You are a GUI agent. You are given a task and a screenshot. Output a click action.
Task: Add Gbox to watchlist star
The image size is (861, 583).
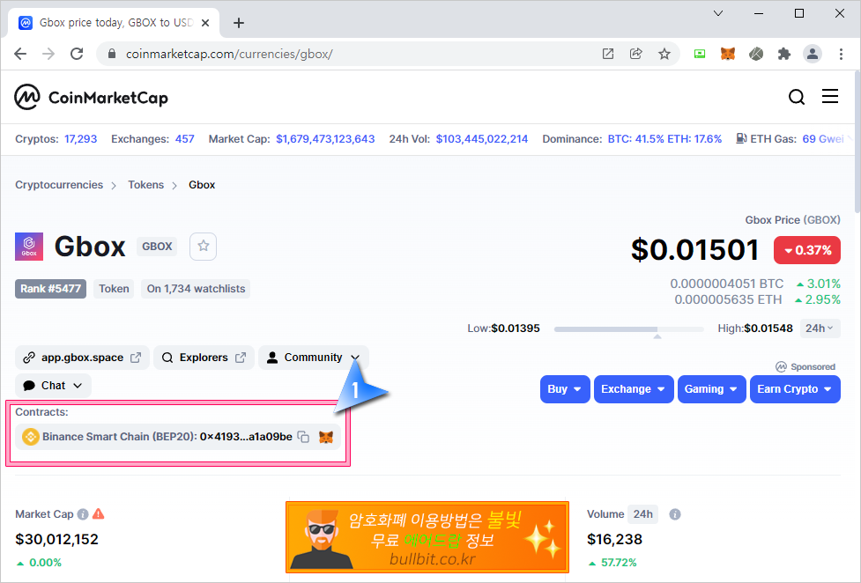tap(204, 246)
